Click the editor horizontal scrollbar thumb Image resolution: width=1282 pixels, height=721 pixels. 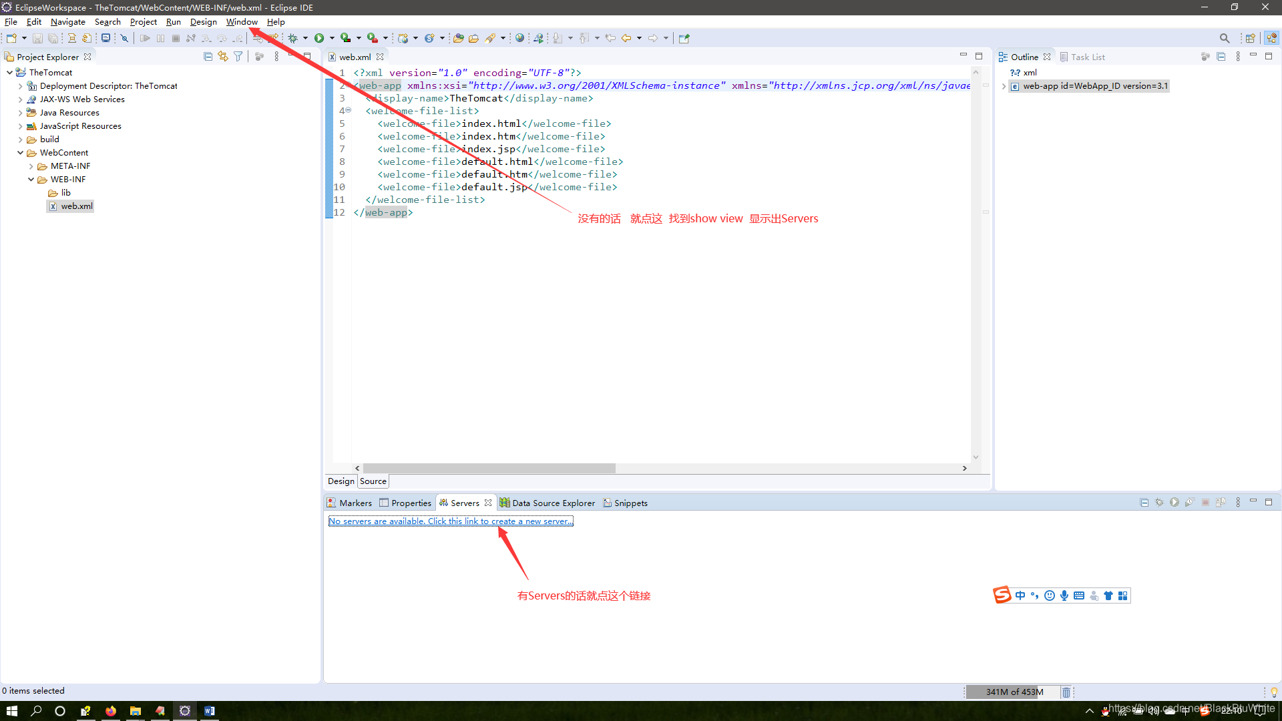click(489, 469)
